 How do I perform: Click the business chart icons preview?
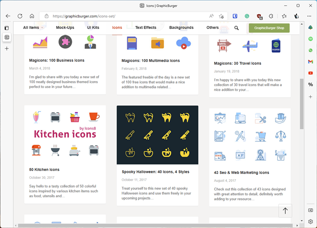click(x=65, y=42)
